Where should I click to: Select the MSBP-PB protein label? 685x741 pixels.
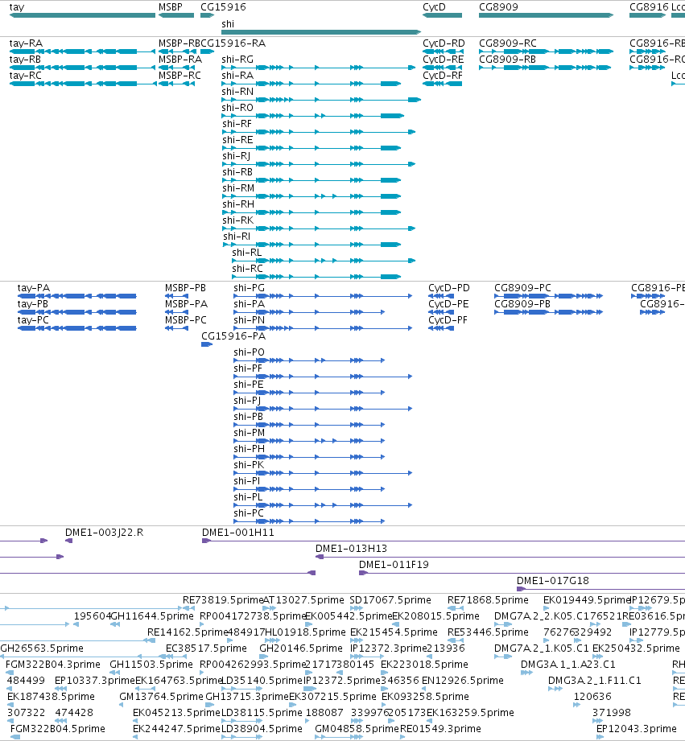click(x=185, y=288)
